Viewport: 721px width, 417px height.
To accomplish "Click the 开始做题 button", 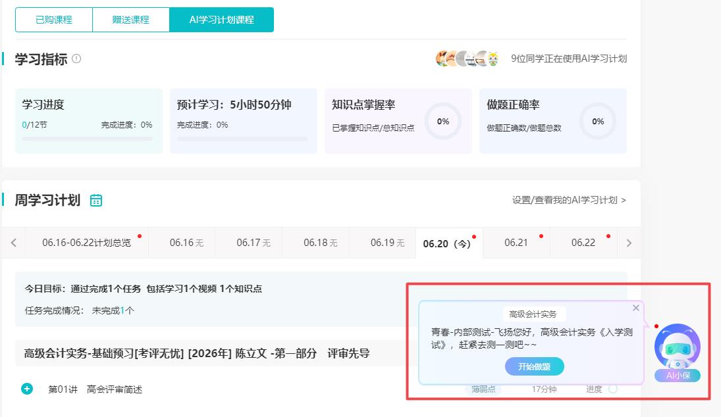I will point(534,366).
